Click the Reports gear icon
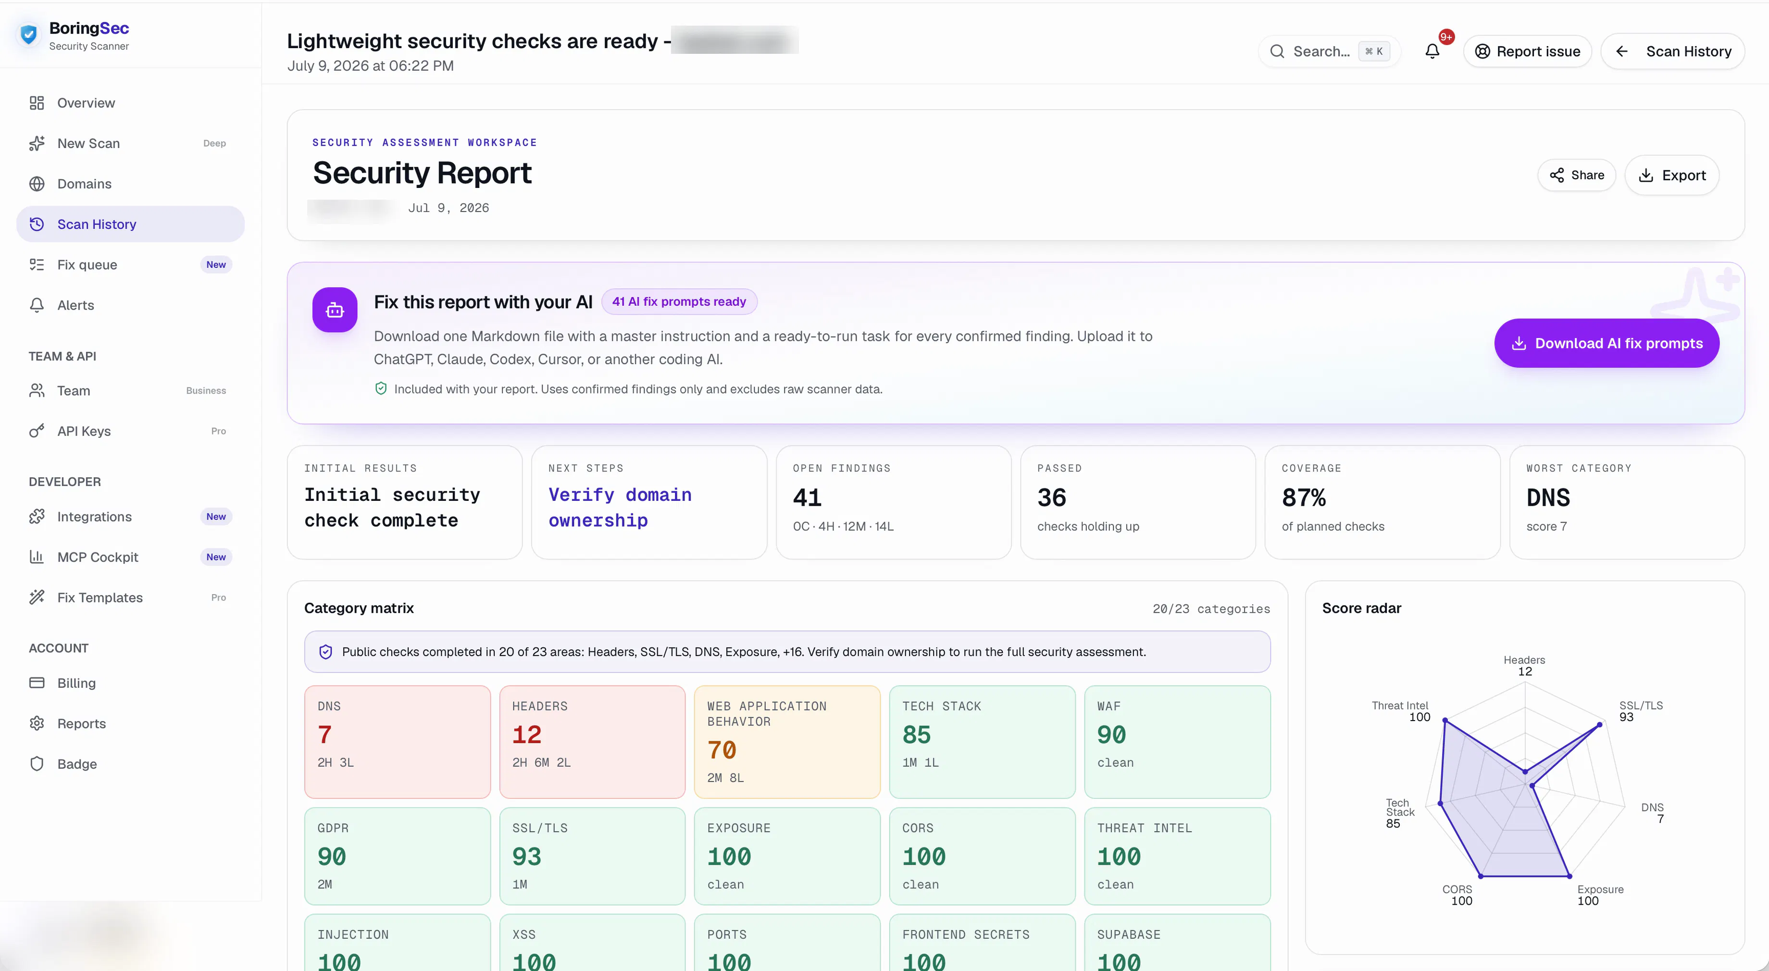Image resolution: width=1769 pixels, height=971 pixels. click(x=37, y=724)
